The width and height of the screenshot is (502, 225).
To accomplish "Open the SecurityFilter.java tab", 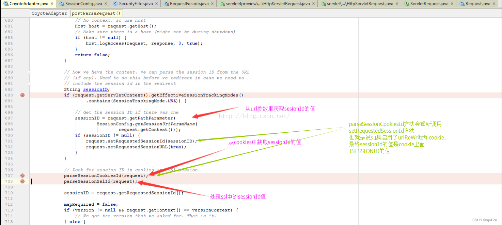I will click(136, 4).
